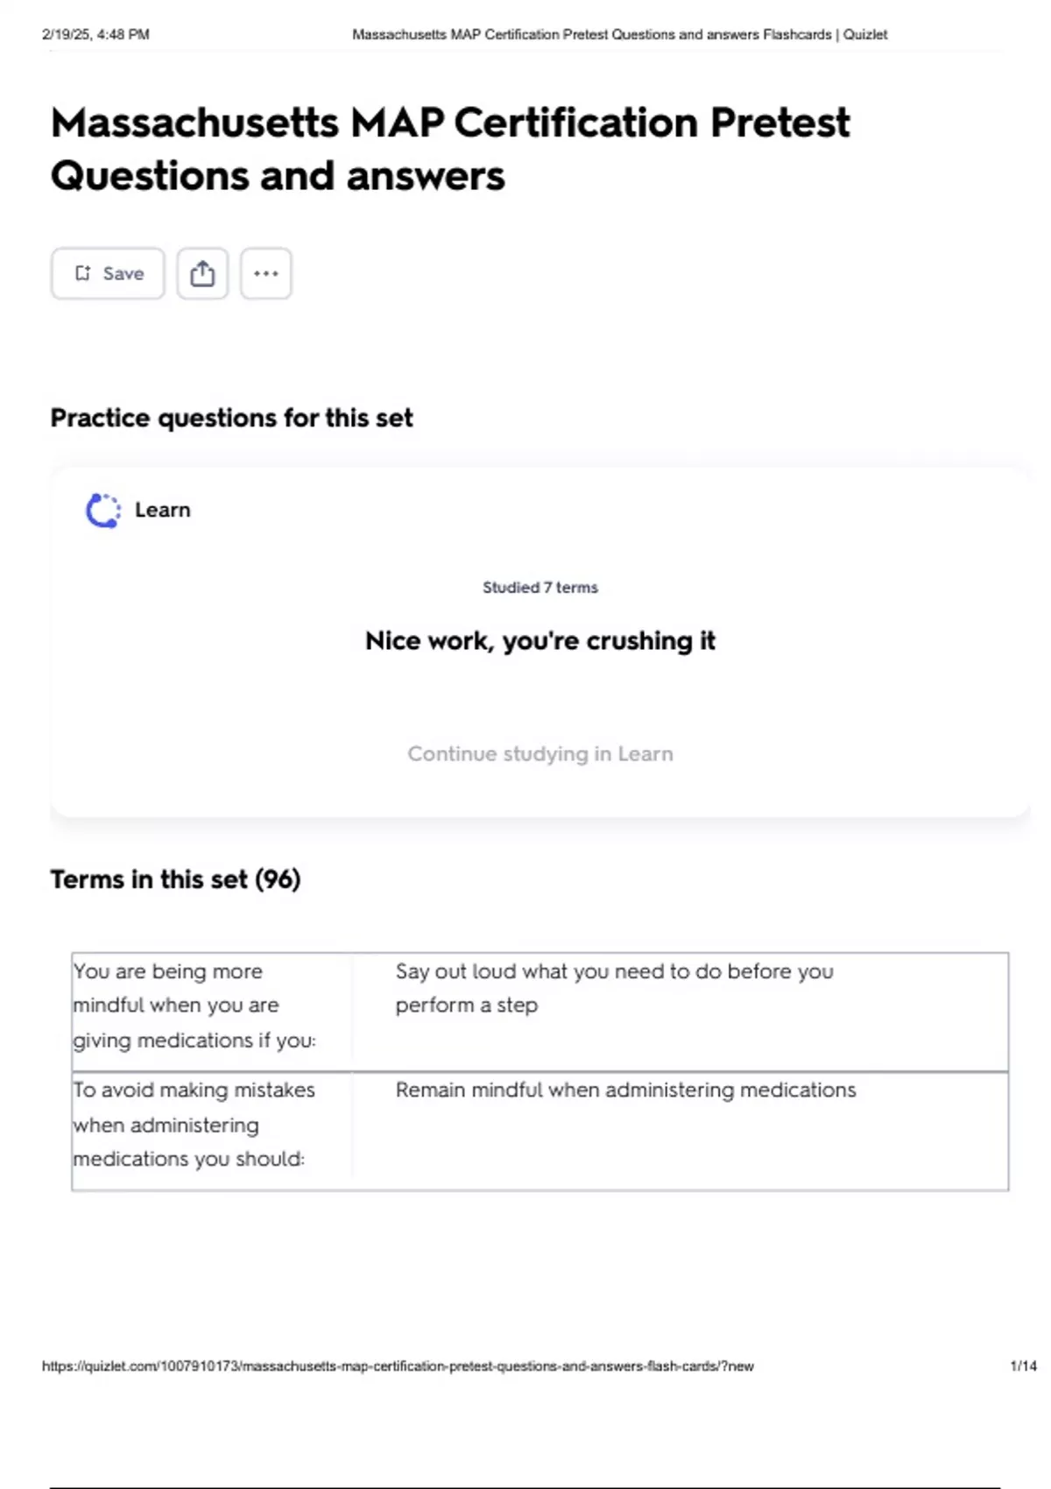
Task: Select the Learn label in practice card
Action: click(x=163, y=510)
